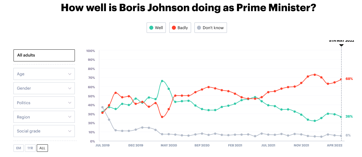This screenshot has width=362, height=157.
Task: Click the grey Don't know legend dot
Action: [x=199, y=28]
